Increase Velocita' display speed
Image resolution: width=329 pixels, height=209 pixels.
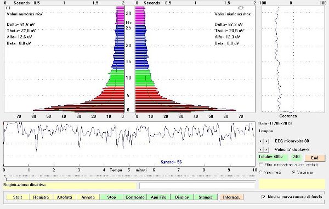click(266, 150)
